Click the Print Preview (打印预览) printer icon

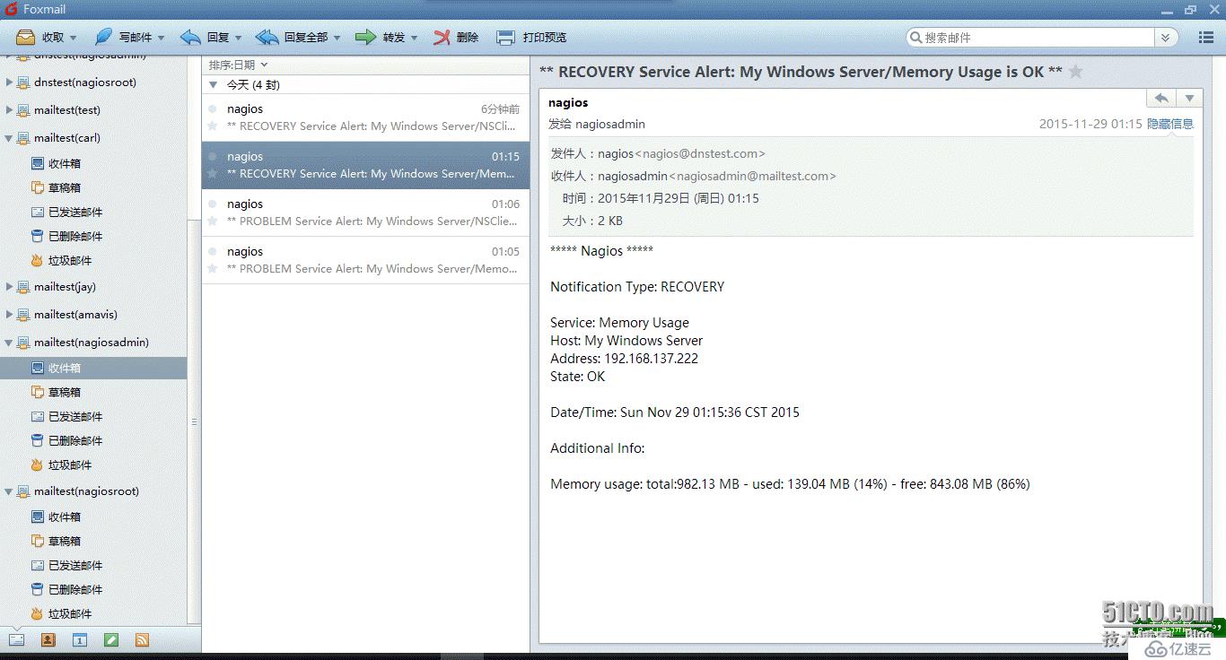(506, 37)
